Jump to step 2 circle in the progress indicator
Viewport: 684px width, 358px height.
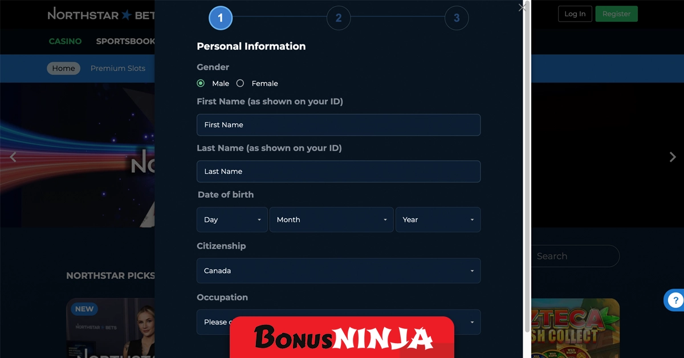[339, 18]
